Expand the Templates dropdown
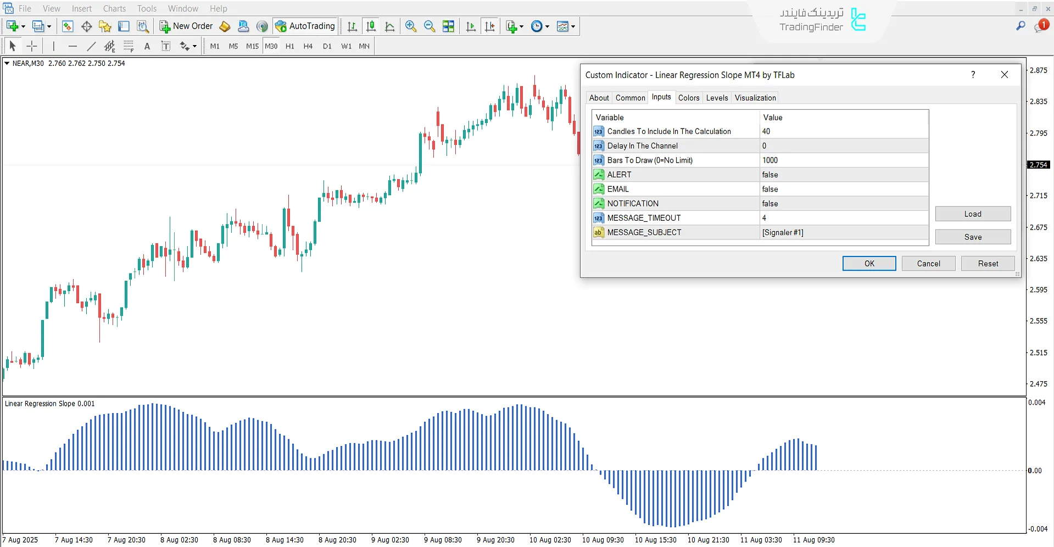This screenshot has width=1054, height=547. point(566,26)
